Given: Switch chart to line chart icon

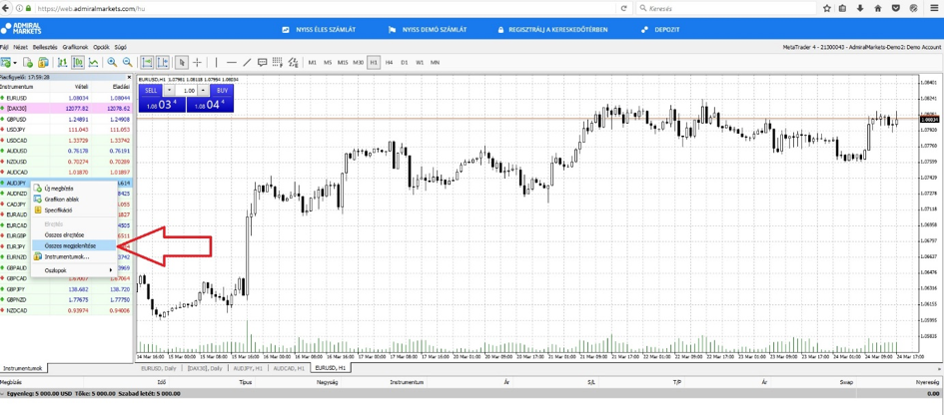Looking at the screenshot, I should click(93, 63).
